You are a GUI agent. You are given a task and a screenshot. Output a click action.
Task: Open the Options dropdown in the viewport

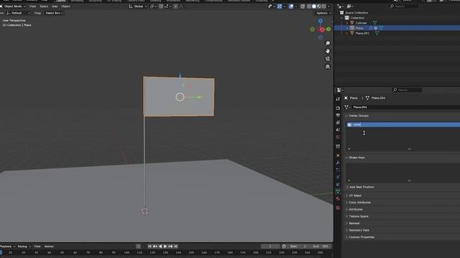pos(323,13)
